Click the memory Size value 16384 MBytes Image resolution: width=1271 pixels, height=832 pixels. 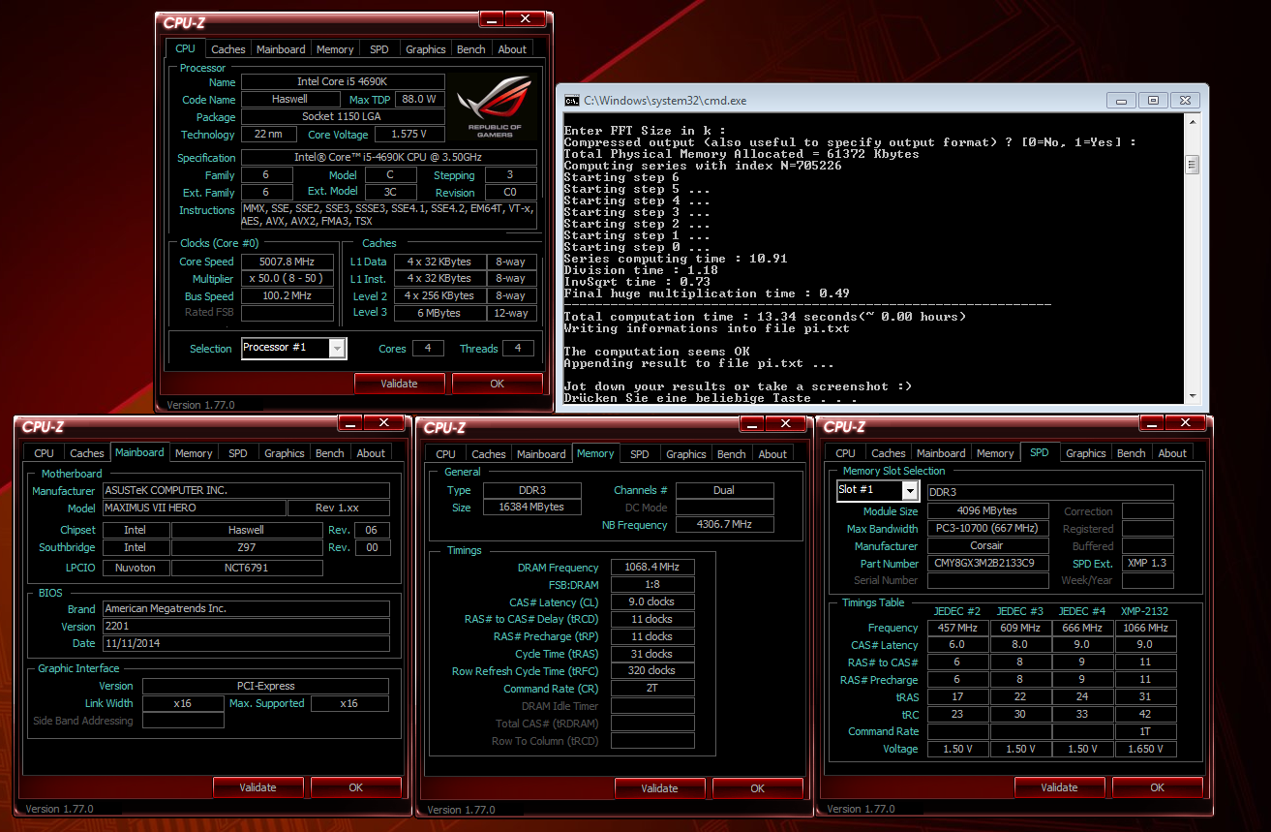click(x=530, y=508)
